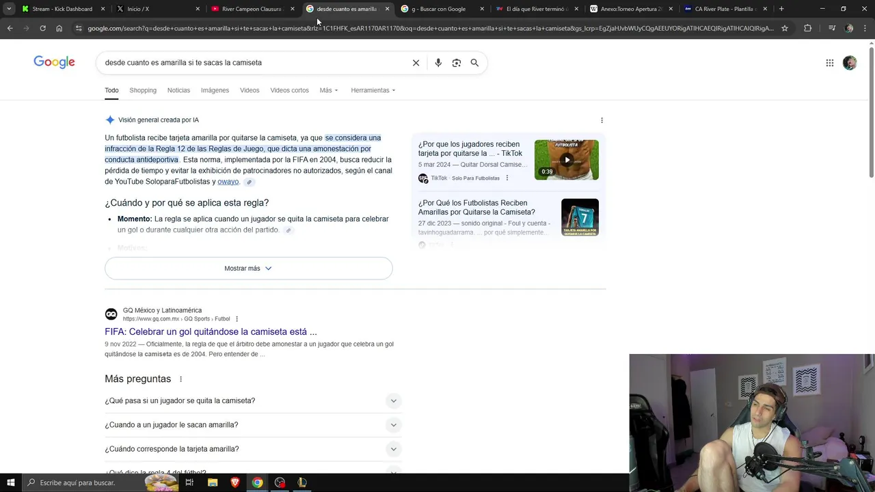Open the tab search dropdown arrow

tap(9, 9)
